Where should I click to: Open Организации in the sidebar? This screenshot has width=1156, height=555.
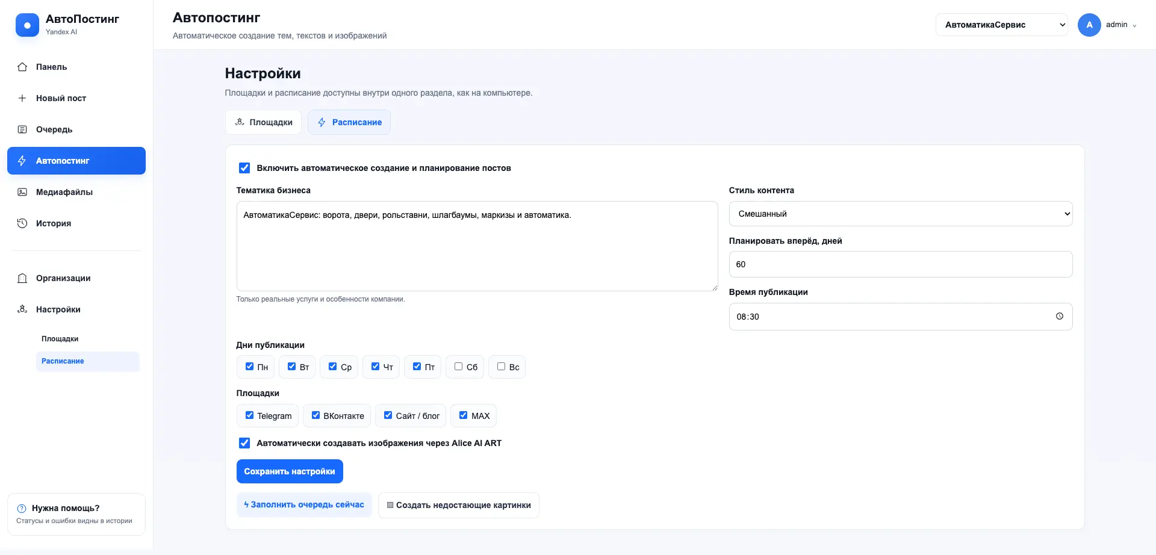(x=76, y=278)
